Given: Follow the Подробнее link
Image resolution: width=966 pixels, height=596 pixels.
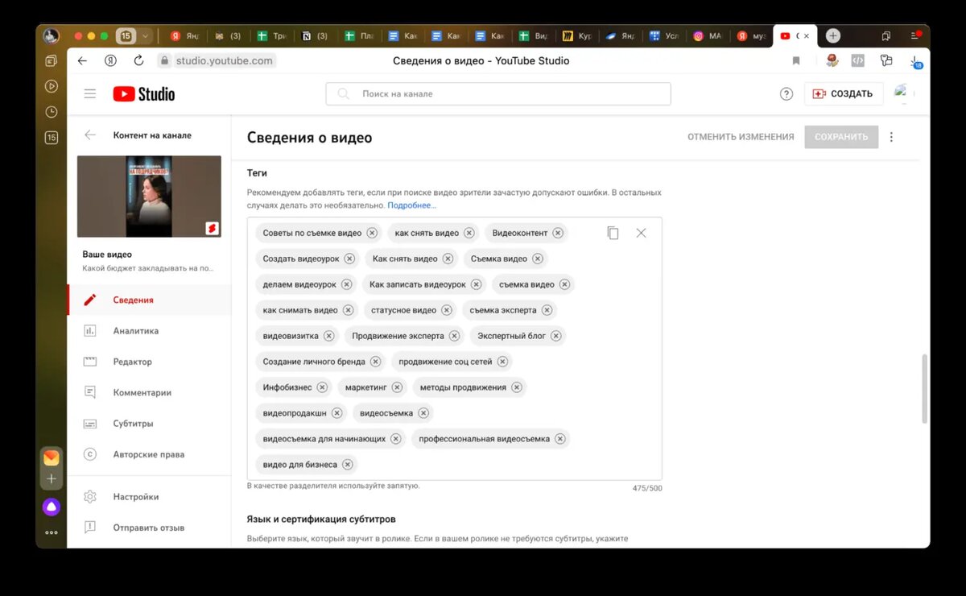Looking at the screenshot, I should point(412,205).
